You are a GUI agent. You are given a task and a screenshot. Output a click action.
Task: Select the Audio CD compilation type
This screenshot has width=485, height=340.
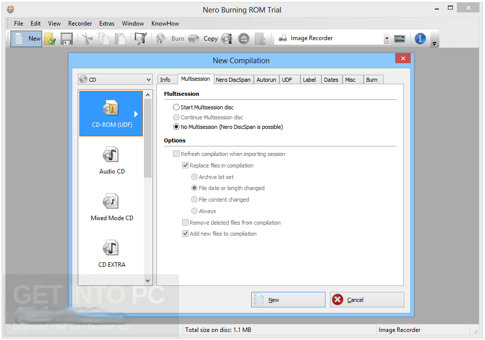[111, 160]
